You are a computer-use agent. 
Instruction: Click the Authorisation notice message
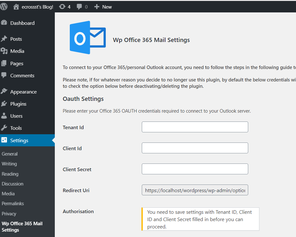[200, 219]
